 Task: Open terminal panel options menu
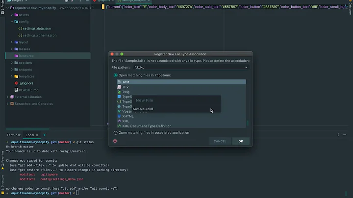tap(338, 135)
